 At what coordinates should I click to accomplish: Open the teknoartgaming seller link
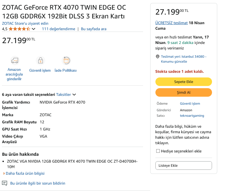tap(192, 116)
